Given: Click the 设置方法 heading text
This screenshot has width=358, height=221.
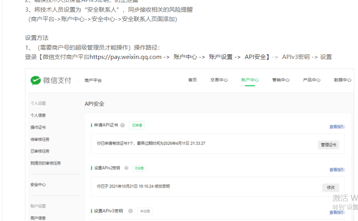Looking at the screenshot, I should 37,38.
